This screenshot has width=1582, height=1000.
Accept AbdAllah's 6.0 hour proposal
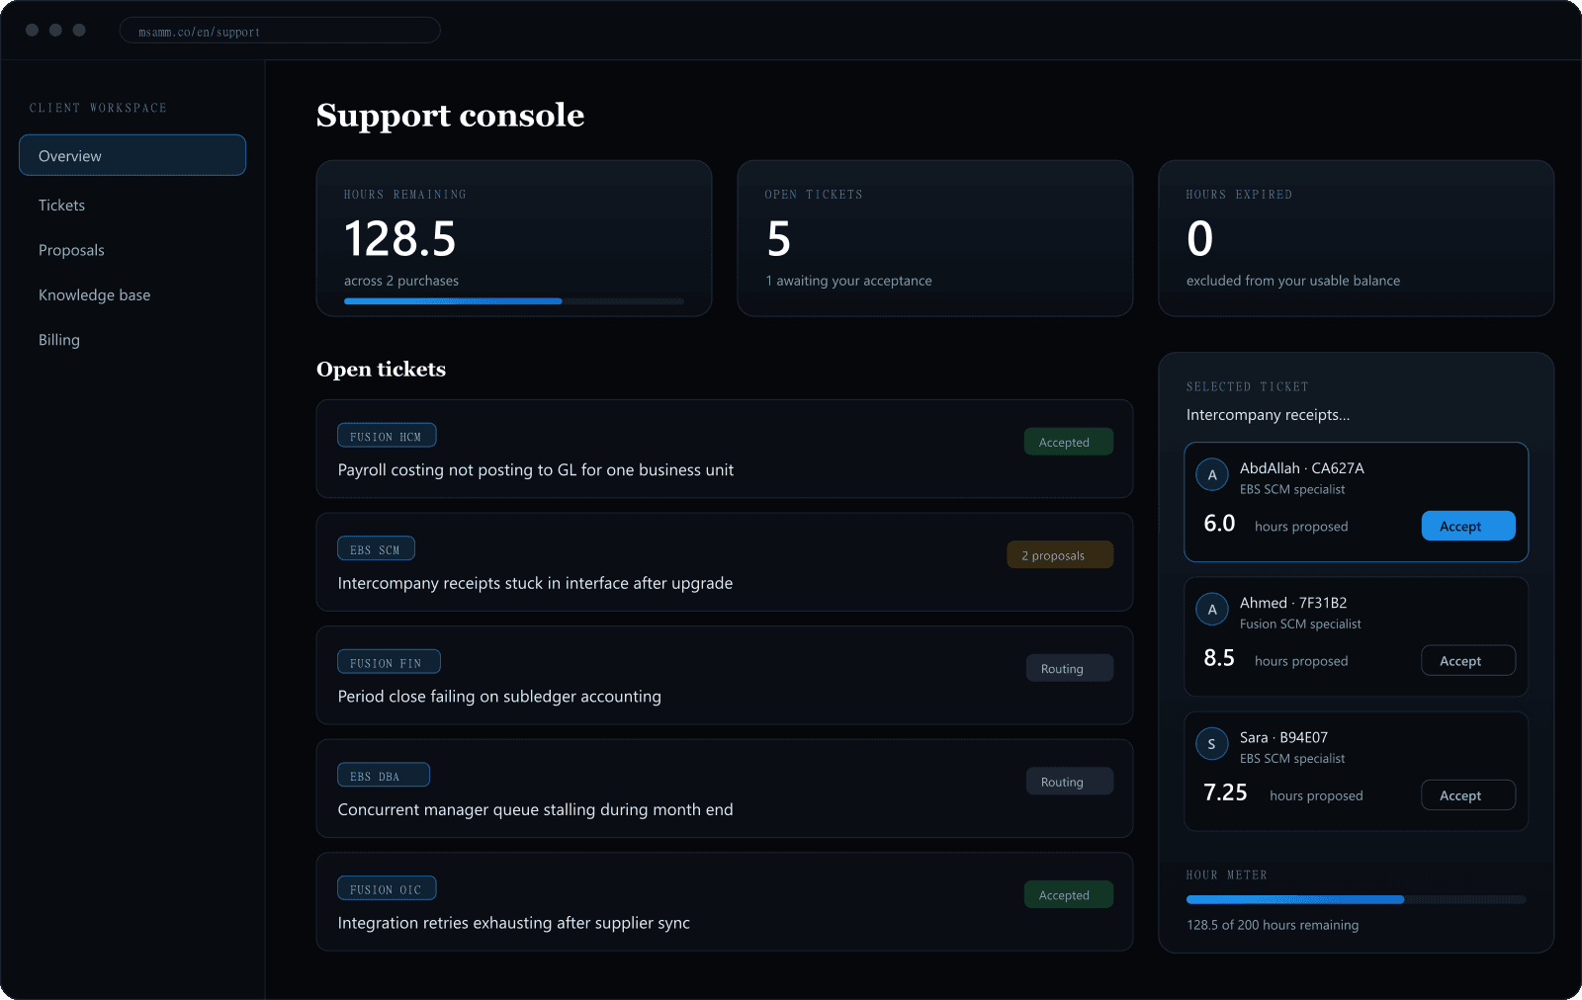coord(1468,526)
